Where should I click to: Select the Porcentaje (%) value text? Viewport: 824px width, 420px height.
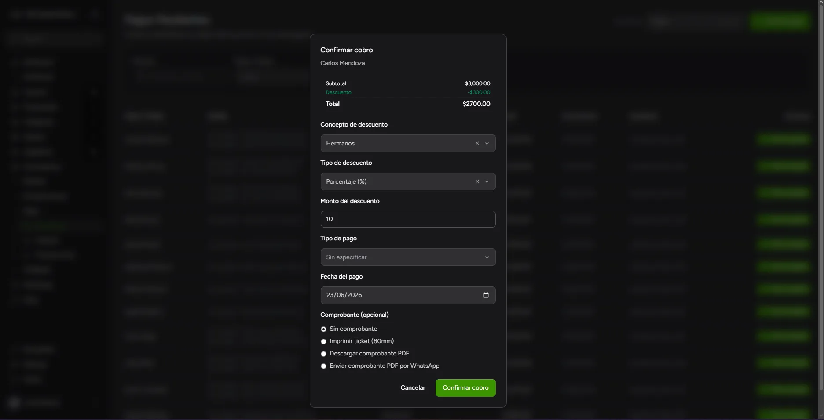tap(346, 181)
